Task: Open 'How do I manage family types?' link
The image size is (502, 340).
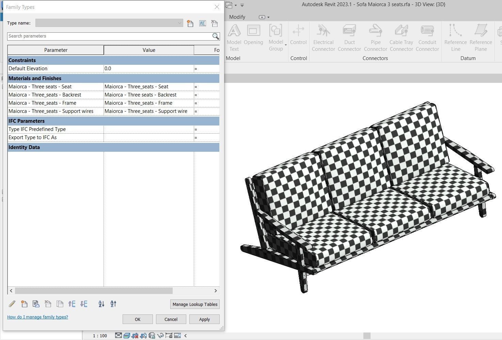Action: [x=37, y=317]
